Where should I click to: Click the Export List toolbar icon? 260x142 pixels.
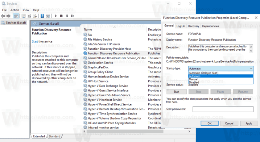click(35, 16)
